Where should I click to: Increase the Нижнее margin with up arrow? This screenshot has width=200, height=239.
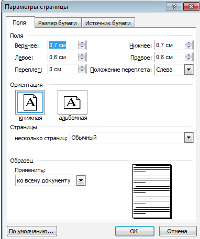pos(188,43)
